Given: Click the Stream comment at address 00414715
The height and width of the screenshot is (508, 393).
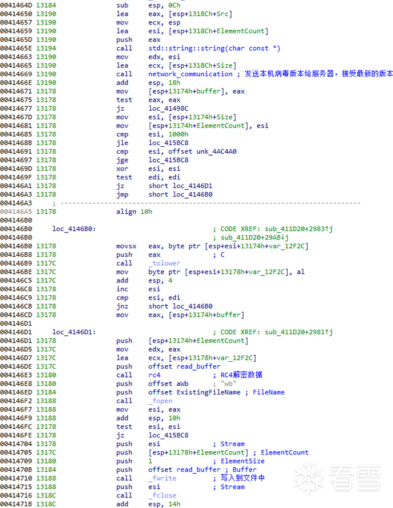Looking at the screenshot, I should tap(232, 487).
